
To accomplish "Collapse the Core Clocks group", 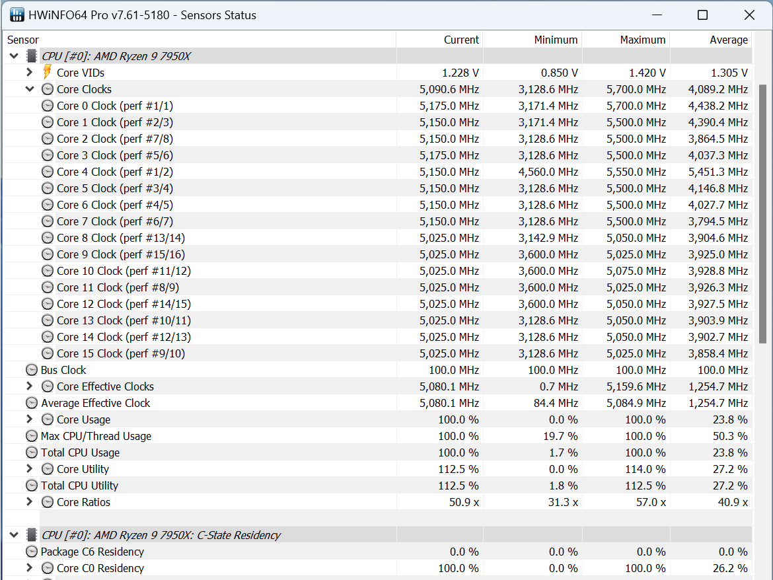I will pyautogui.click(x=30, y=89).
